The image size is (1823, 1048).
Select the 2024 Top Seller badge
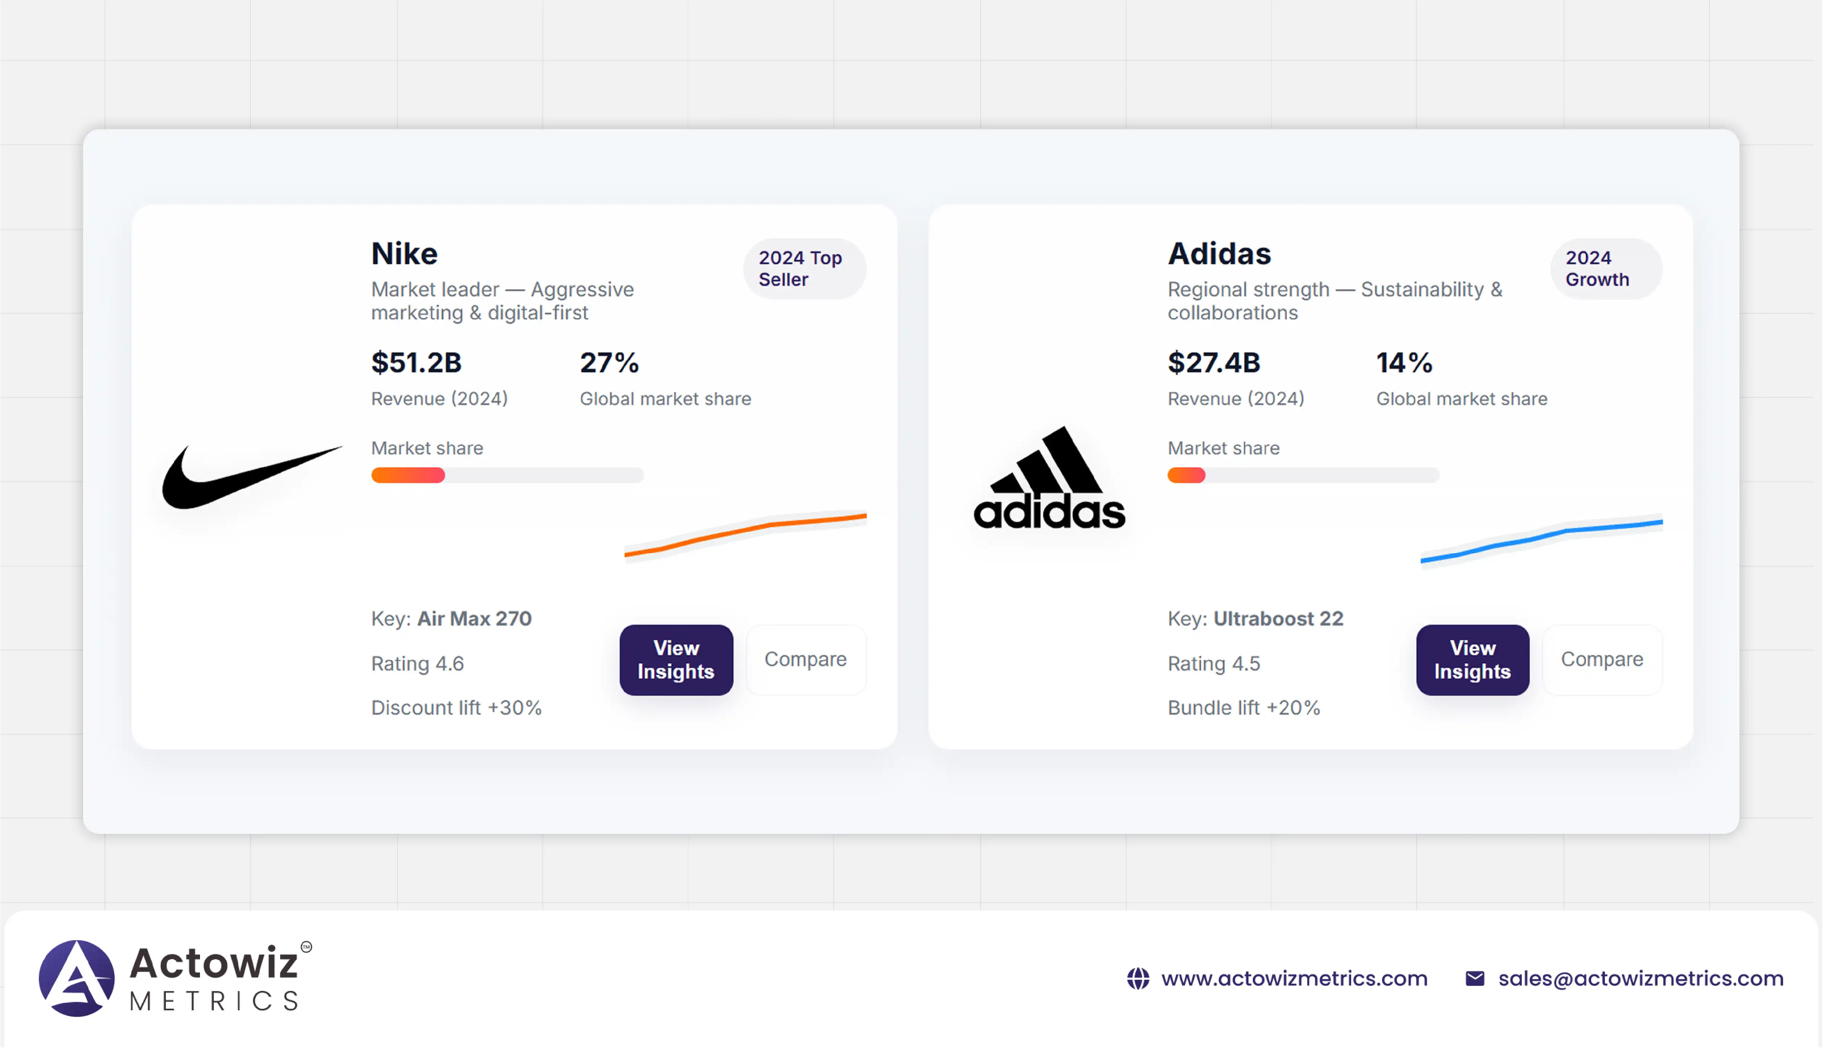coord(804,269)
